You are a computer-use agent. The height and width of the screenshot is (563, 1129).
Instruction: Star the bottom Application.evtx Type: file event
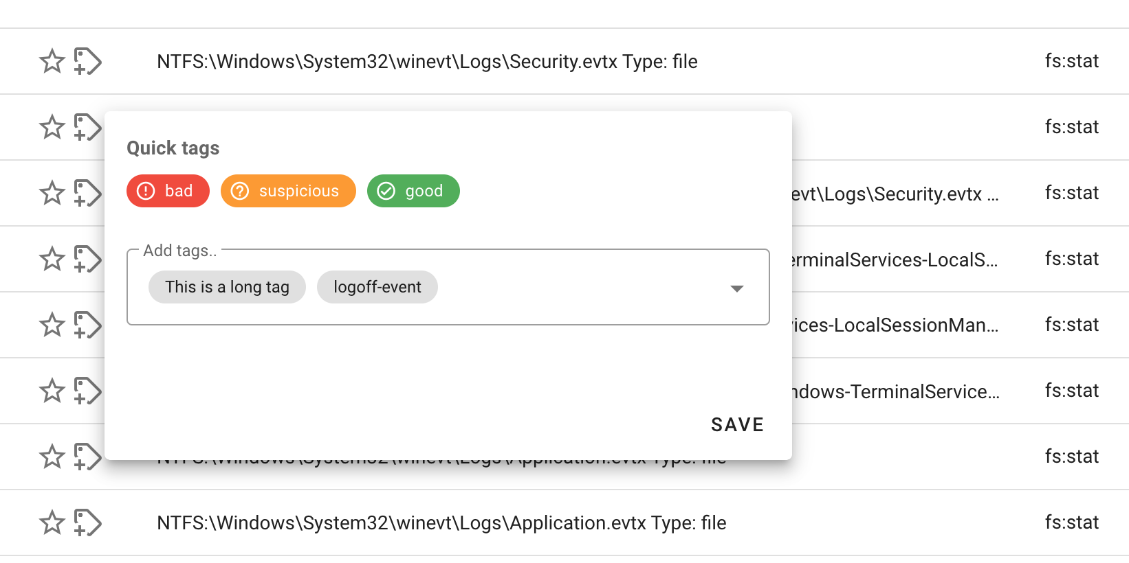[52, 522]
